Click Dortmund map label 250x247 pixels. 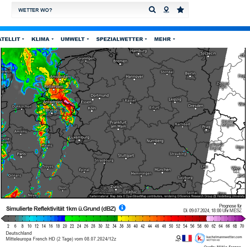pyautogui.click(x=99, y=95)
